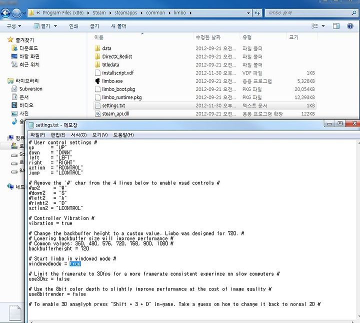
Task: Open Notepad 파일(F) file menu
Action: click(37, 135)
